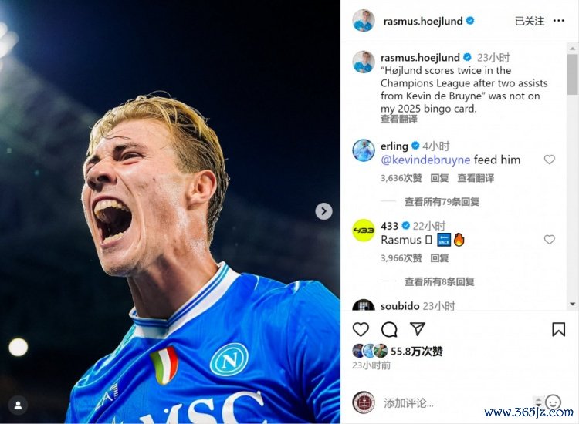The height and width of the screenshot is (424, 579).
Task: Click scrollbar down arrow in comments
Action: [x=573, y=305]
